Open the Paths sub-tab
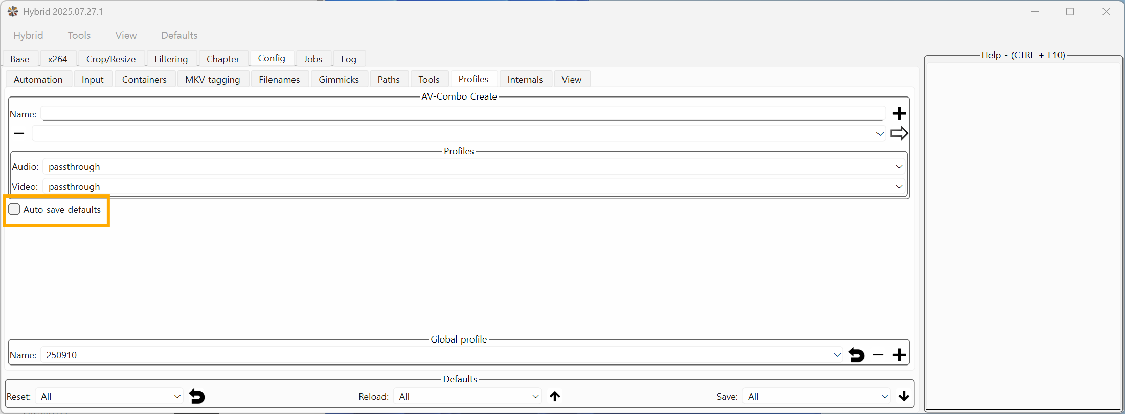This screenshot has width=1125, height=414. [389, 79]
